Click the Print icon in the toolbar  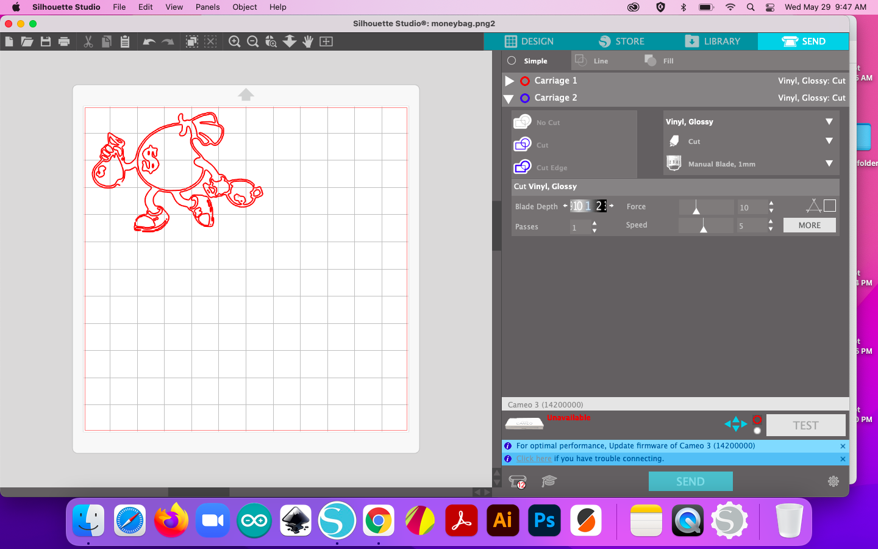64,41
